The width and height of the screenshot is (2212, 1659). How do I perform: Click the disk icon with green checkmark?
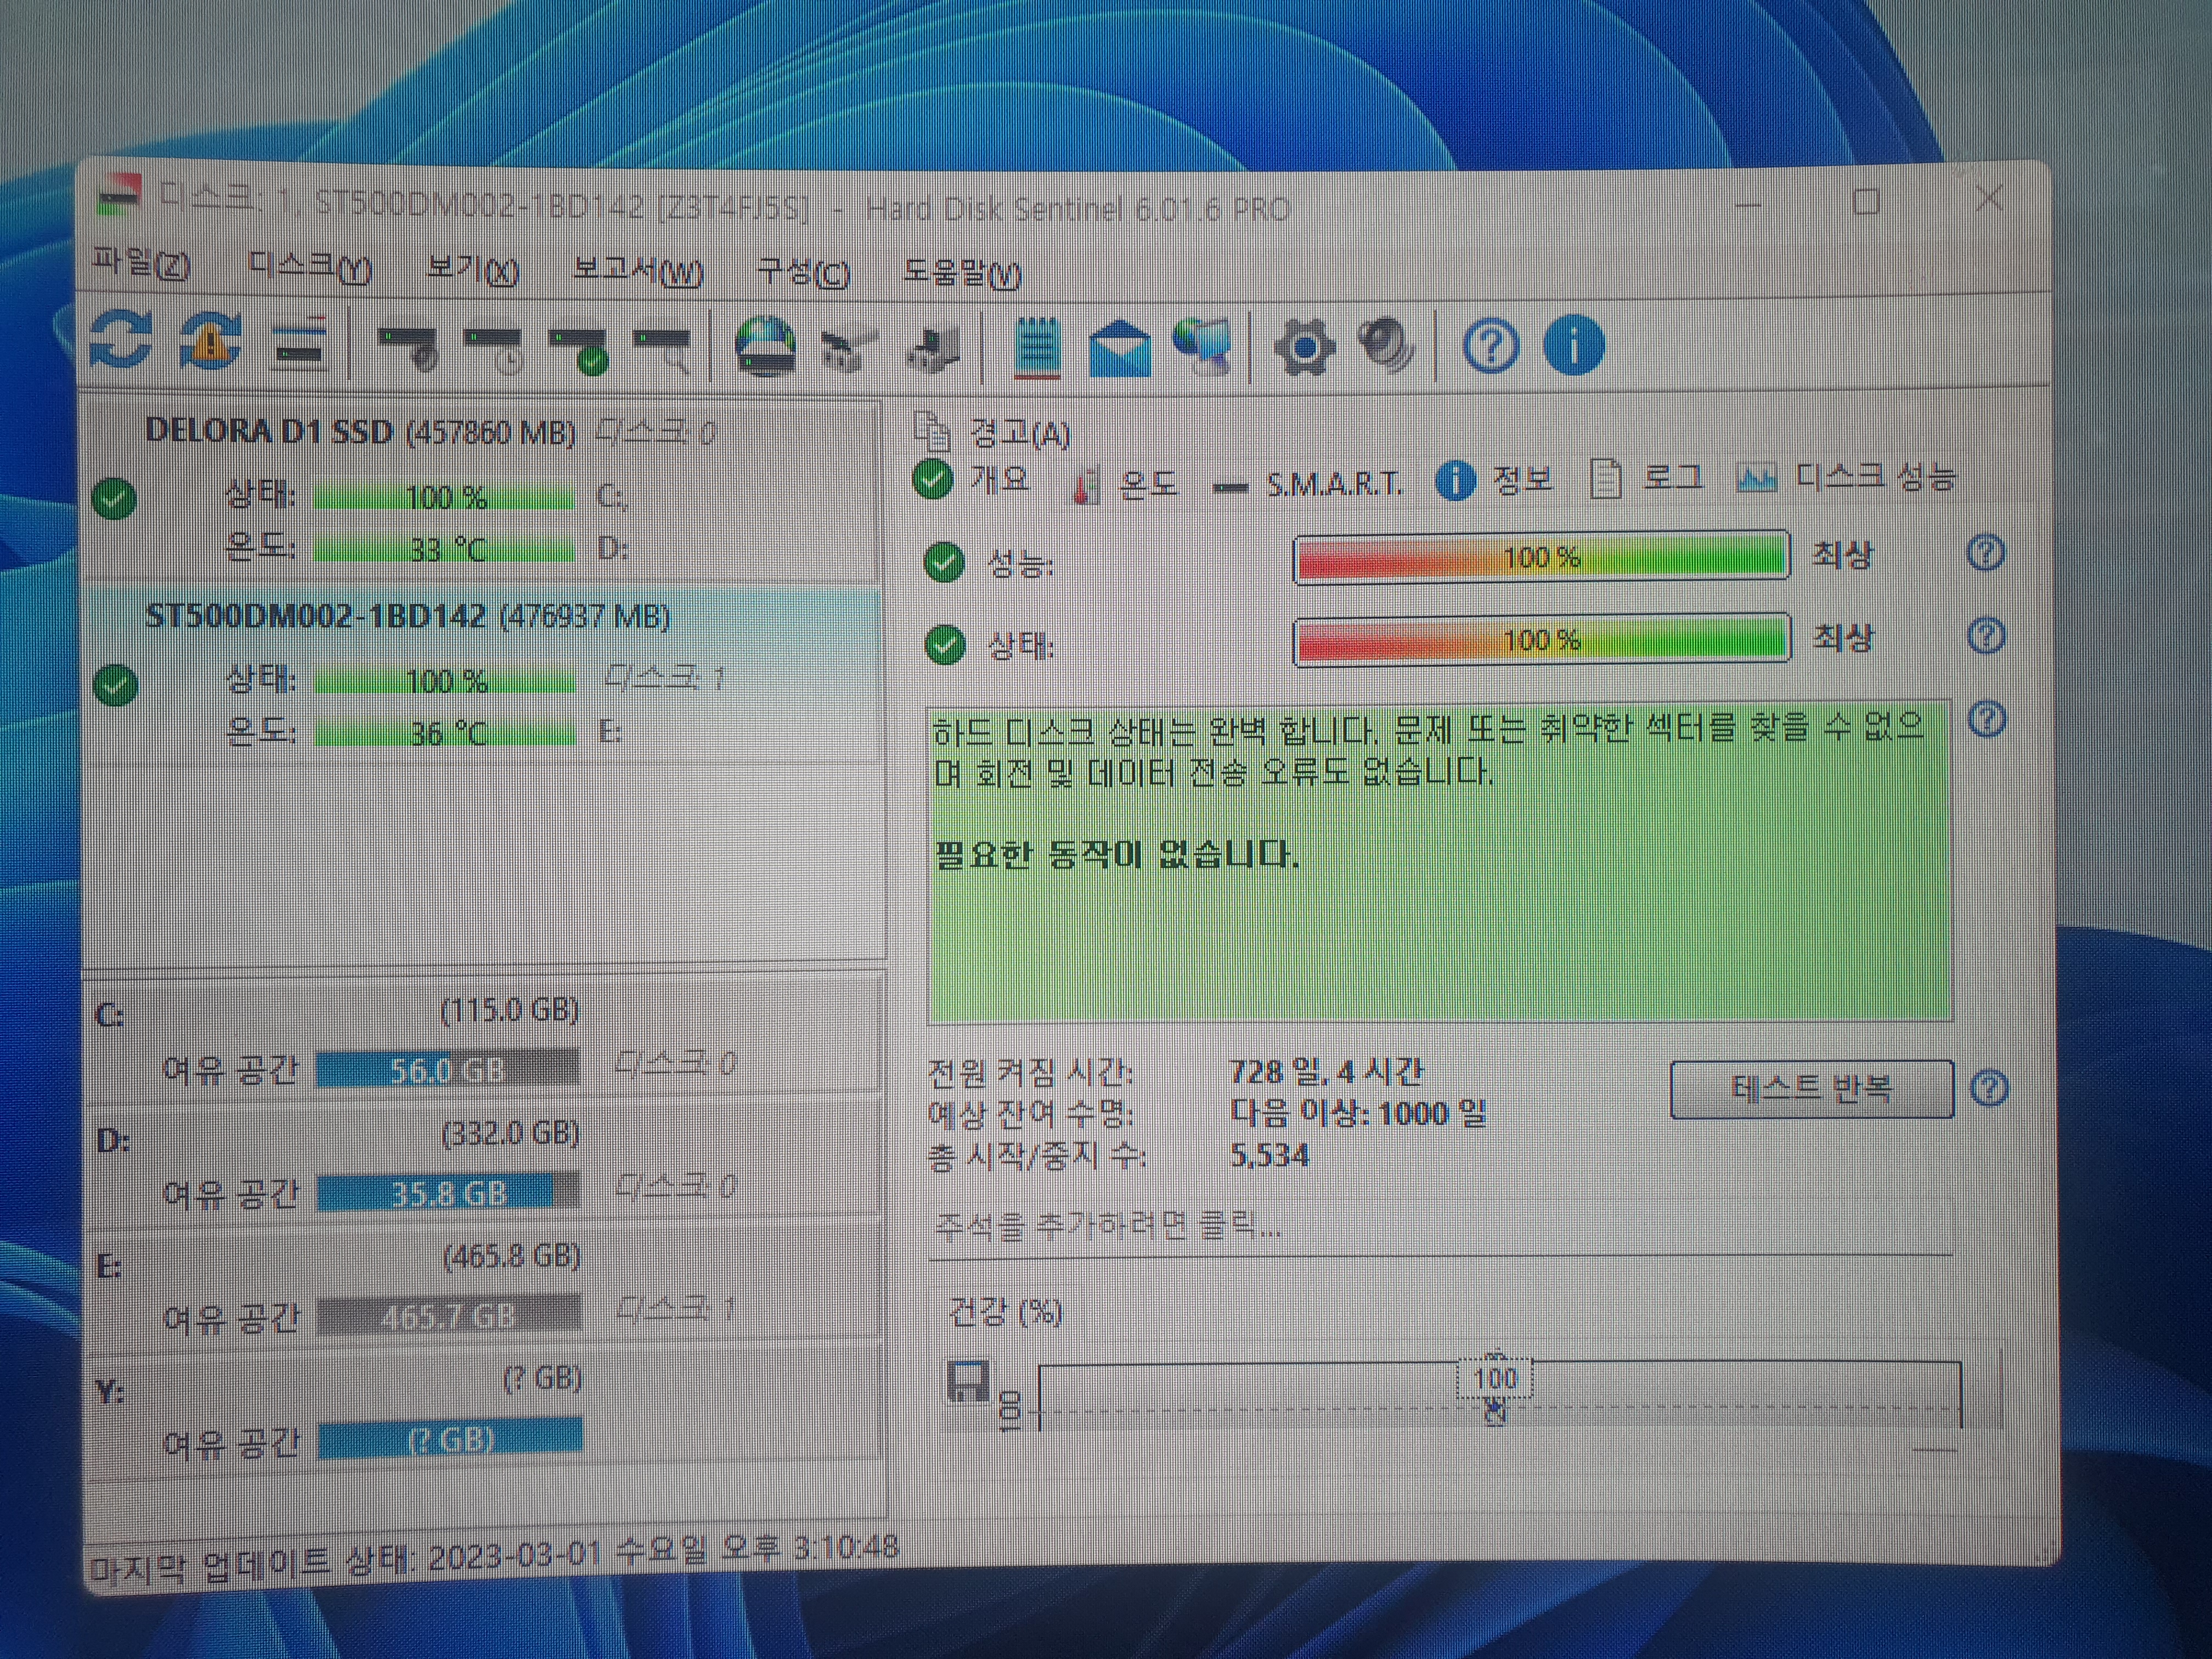pos(579,350)
